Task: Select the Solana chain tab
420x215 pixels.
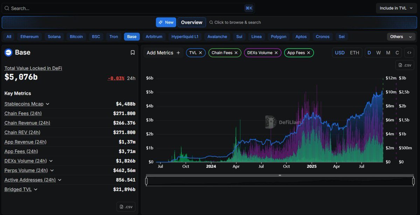Action: 54,36
